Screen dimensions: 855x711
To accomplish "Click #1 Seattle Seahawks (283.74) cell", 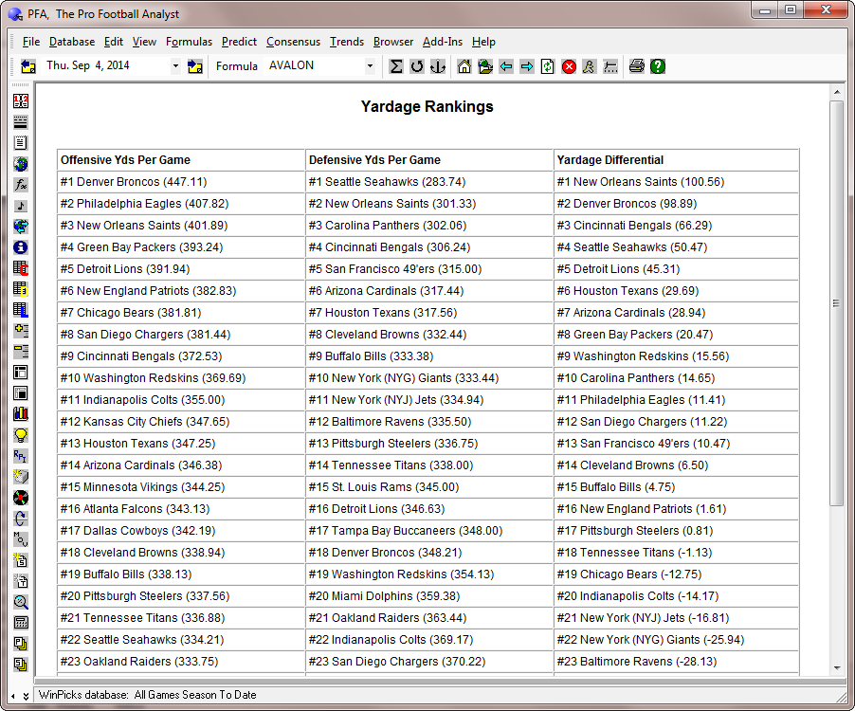I will click(x=429, y=182).
